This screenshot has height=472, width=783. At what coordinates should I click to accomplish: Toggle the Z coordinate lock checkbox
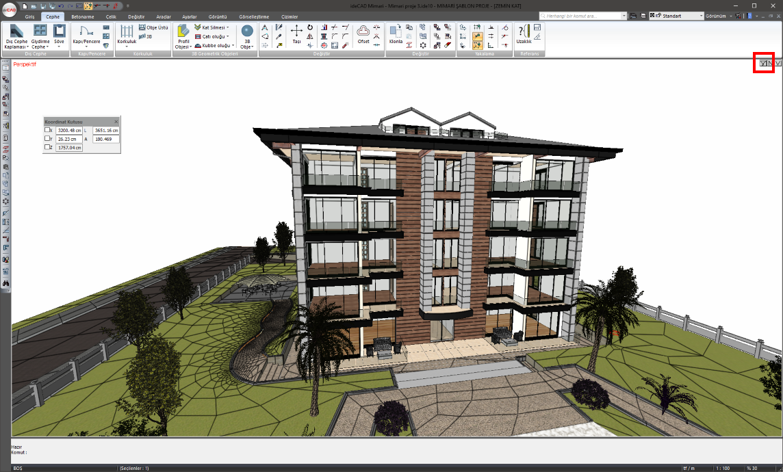(x=47, y=147)
